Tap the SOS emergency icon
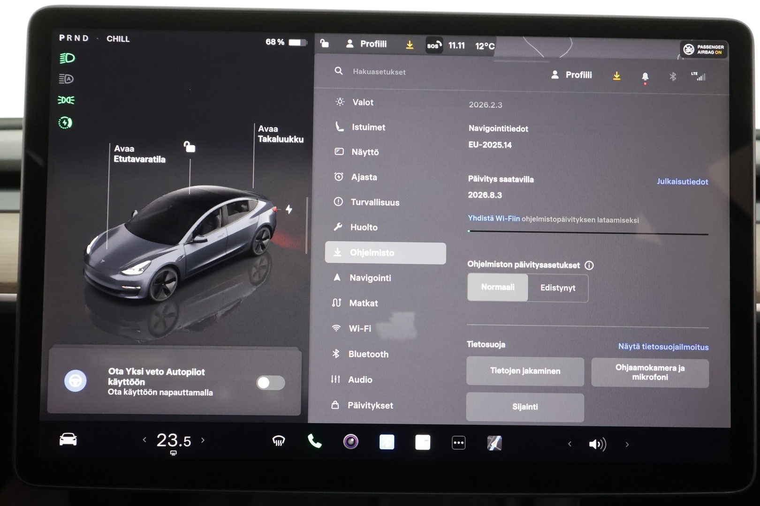This screenshot has height=506, width=760. coord(434,45)
